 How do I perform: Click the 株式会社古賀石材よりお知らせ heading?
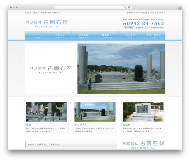[43, 145]
